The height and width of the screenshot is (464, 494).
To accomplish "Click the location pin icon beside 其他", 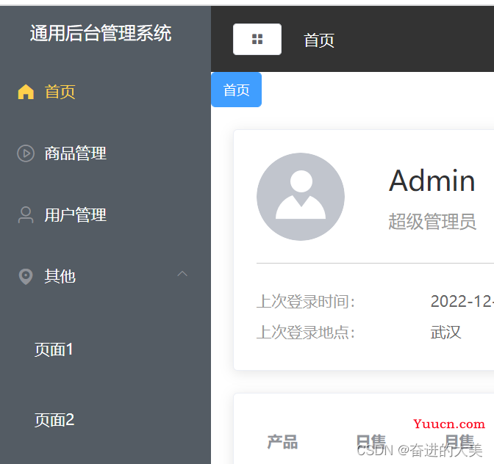I will (x=26, y=277).
